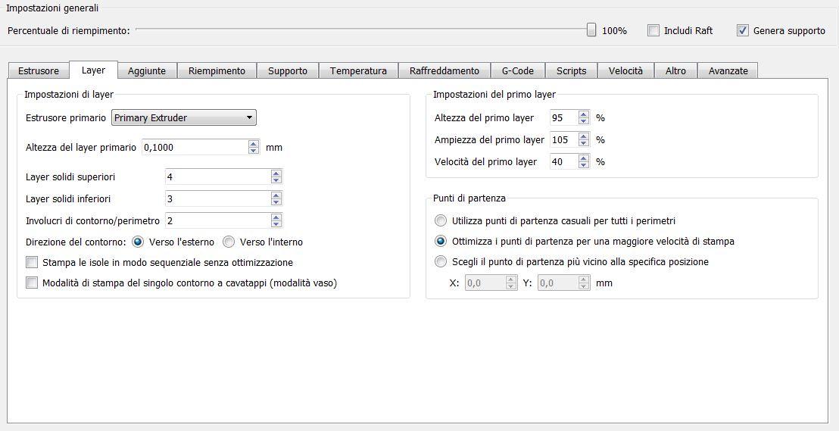The height and width of the screenshot is (431, 839).
Task: Select start point closest to specific position
Action: click(441, 262)
